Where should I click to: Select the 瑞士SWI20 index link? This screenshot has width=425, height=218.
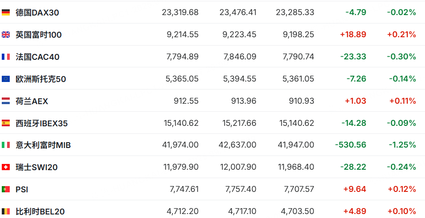tap(36, 167)
